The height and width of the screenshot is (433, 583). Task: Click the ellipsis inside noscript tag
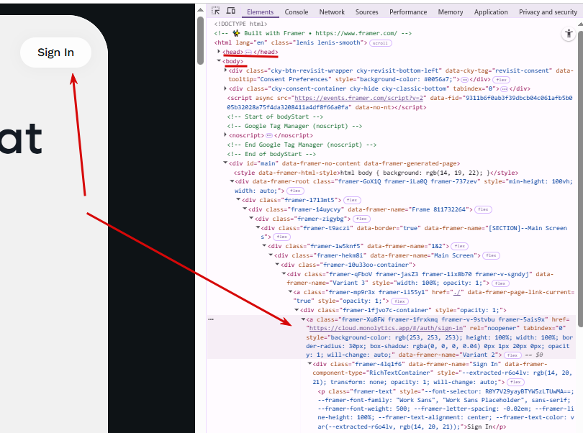[x=268, y=135]
